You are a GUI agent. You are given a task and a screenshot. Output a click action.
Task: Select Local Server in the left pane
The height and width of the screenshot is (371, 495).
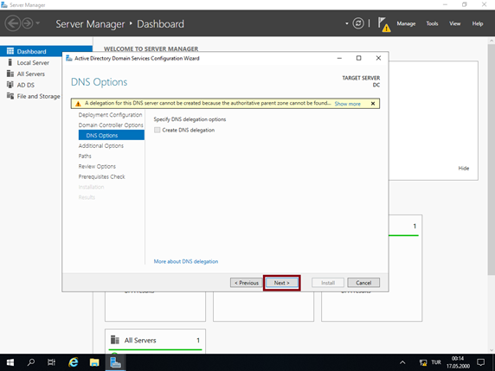tap(33, 63)
